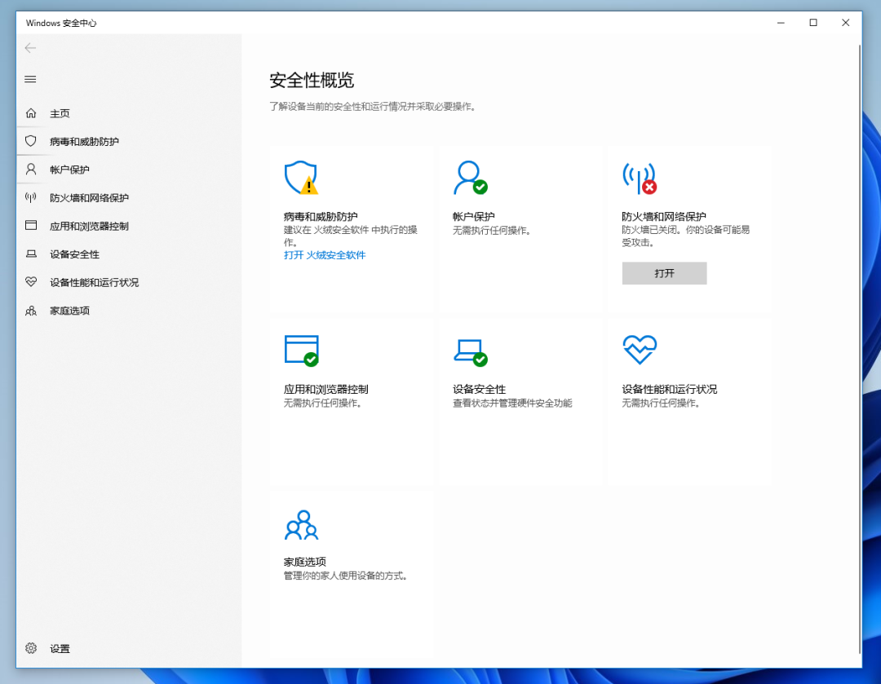Click the 安全性概览 page heading
The height and width of the screenshot is (684, 881).
tap(312, 81)
